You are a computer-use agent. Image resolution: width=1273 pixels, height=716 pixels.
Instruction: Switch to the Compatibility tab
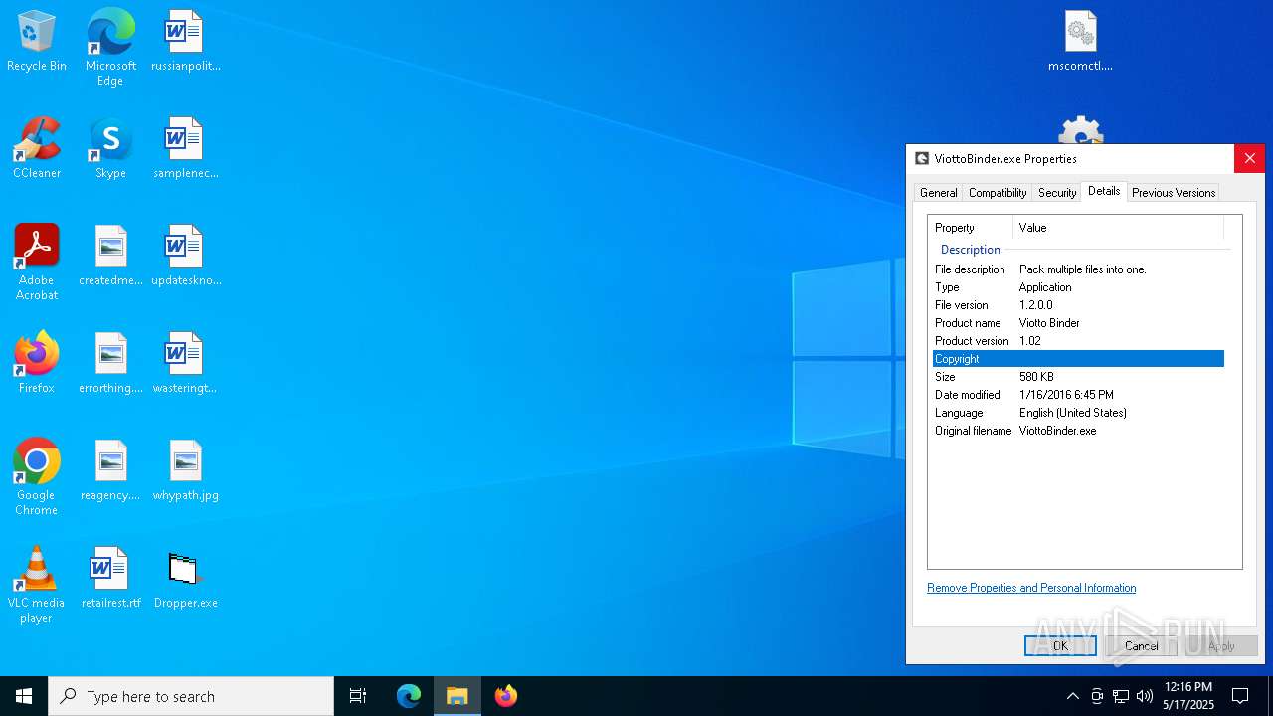[x=998, y=193]
